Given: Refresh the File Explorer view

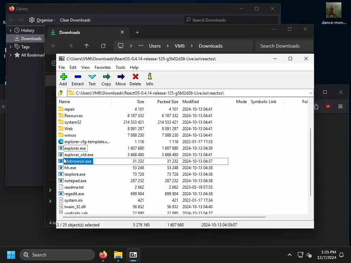Looking at the screenshot, I should [103, 46].
